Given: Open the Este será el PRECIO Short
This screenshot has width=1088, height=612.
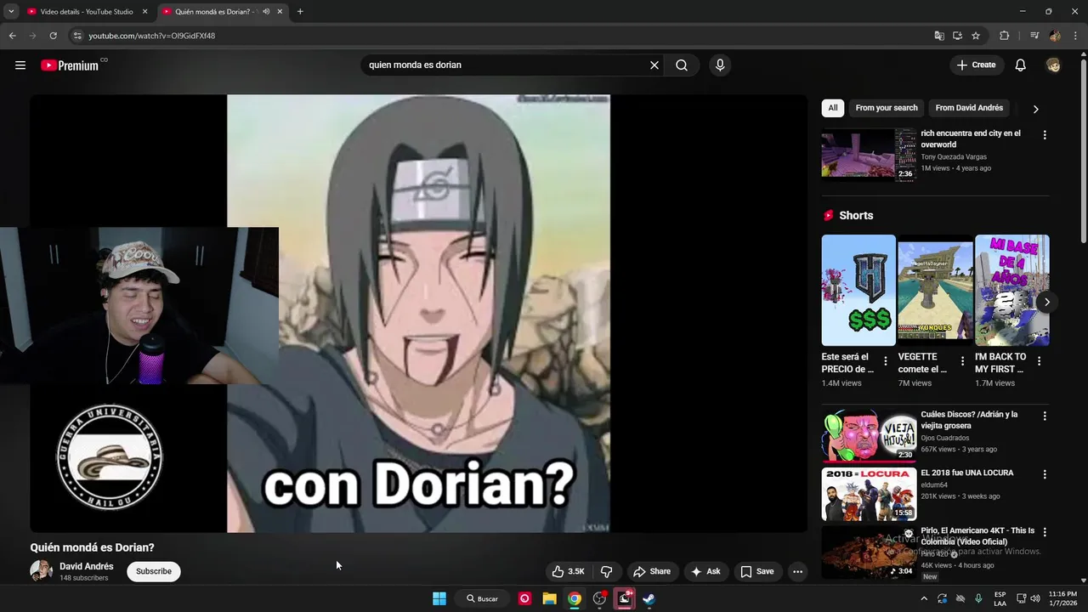Looking at the screenshot, I should 858,290.
